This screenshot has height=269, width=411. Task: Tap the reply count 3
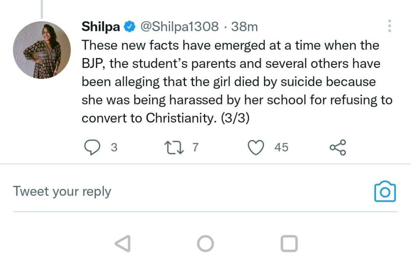[114, 148]
